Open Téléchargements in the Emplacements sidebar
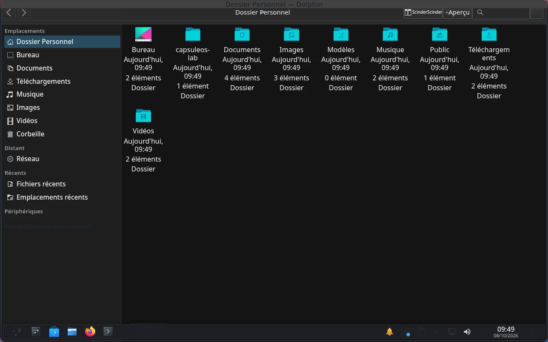 coord(63,81)
